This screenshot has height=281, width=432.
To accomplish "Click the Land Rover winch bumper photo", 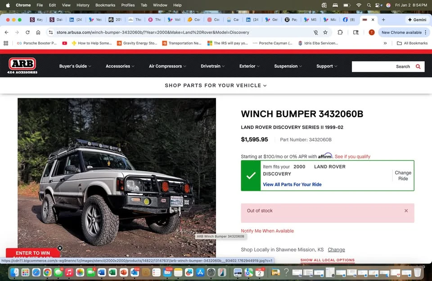I will click(x=117, y=177).
